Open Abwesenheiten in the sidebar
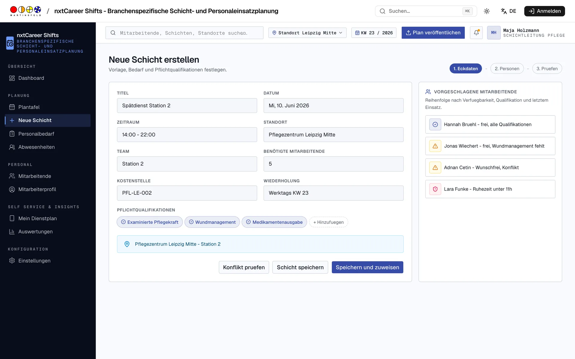The height and width of the screenshot is (359, 575). (48, 147)
